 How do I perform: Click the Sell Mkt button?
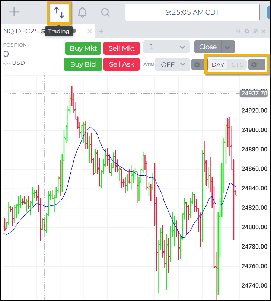click(x=121, y=48)
